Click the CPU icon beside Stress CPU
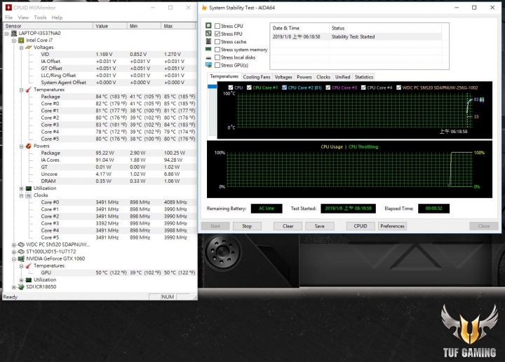The image size is (505, 362). [x=209, y=25]
